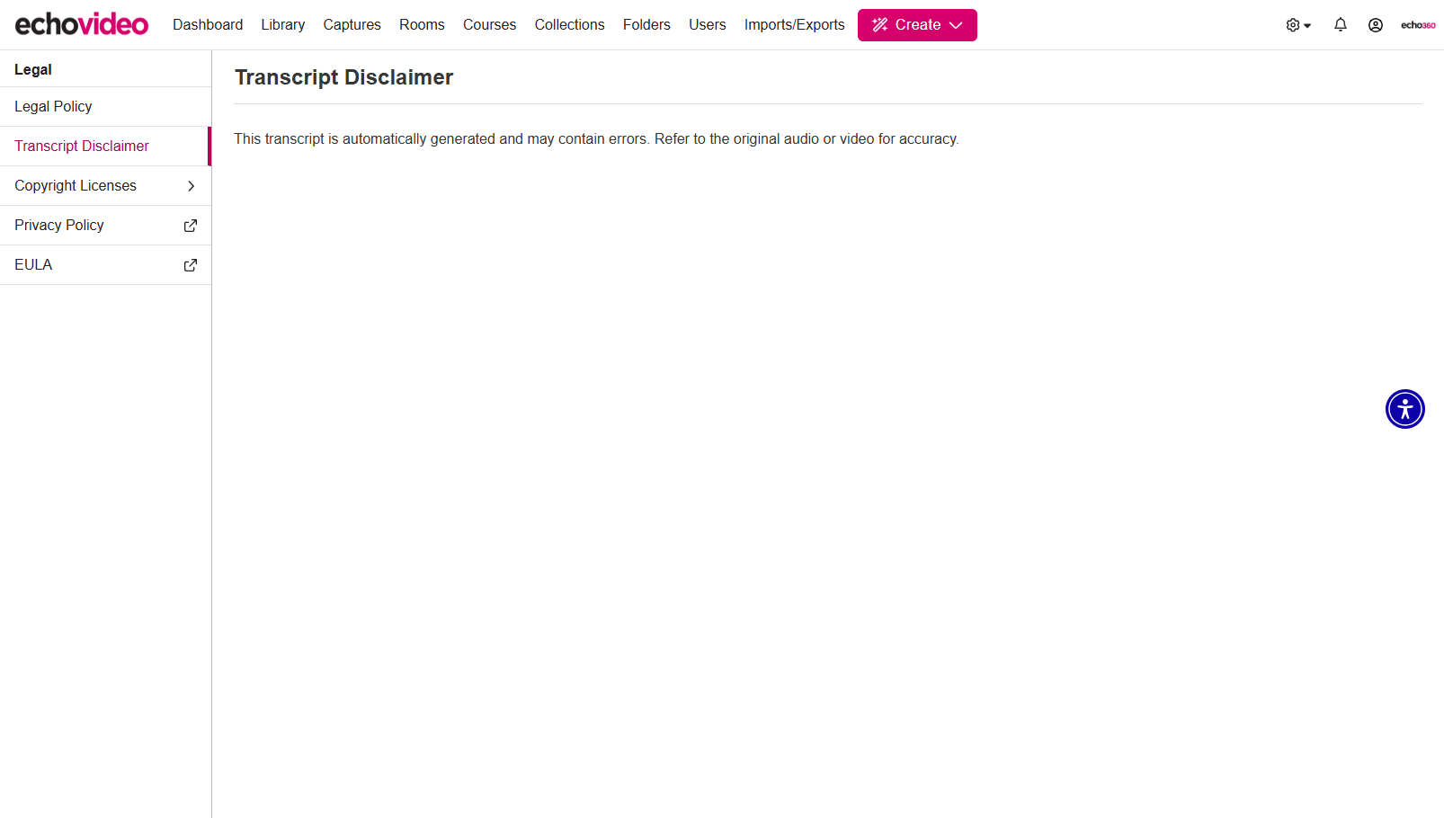Open the Library tab

point(282,25)
